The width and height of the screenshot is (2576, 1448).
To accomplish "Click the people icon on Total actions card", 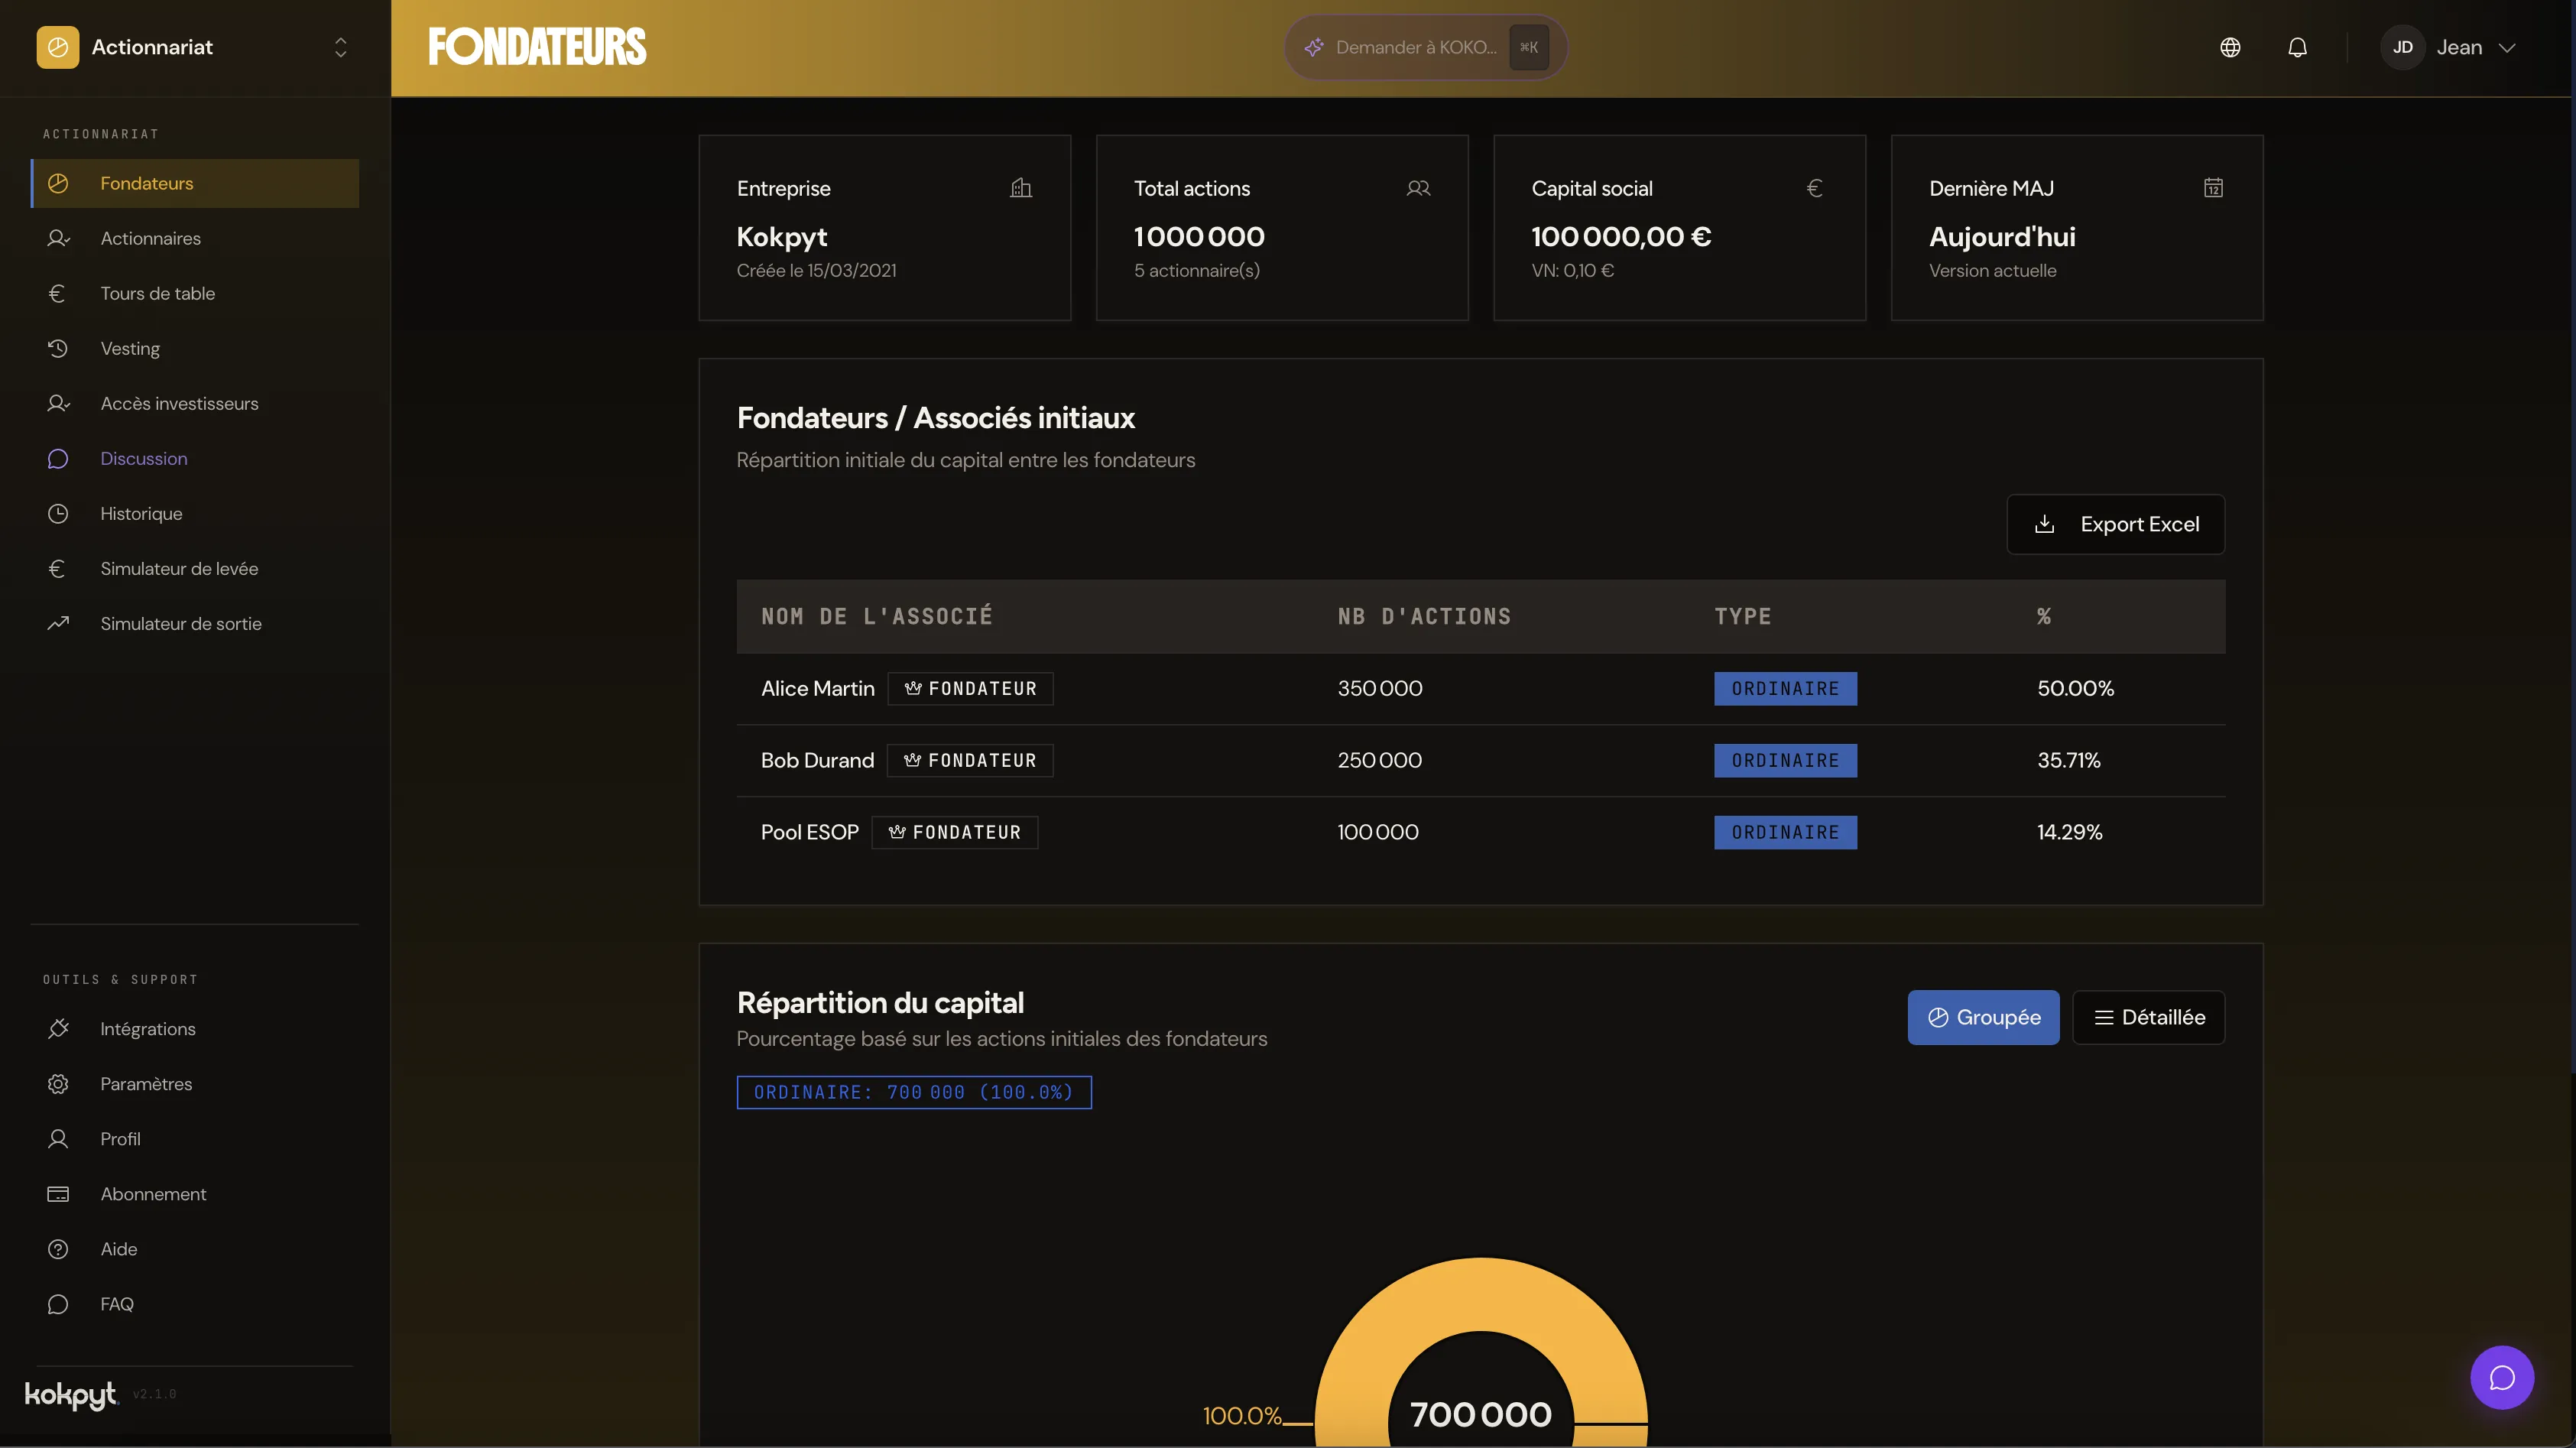I will pos(1418,188).
